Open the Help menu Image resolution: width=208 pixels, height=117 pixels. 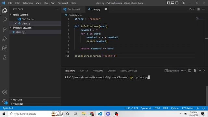73,3
